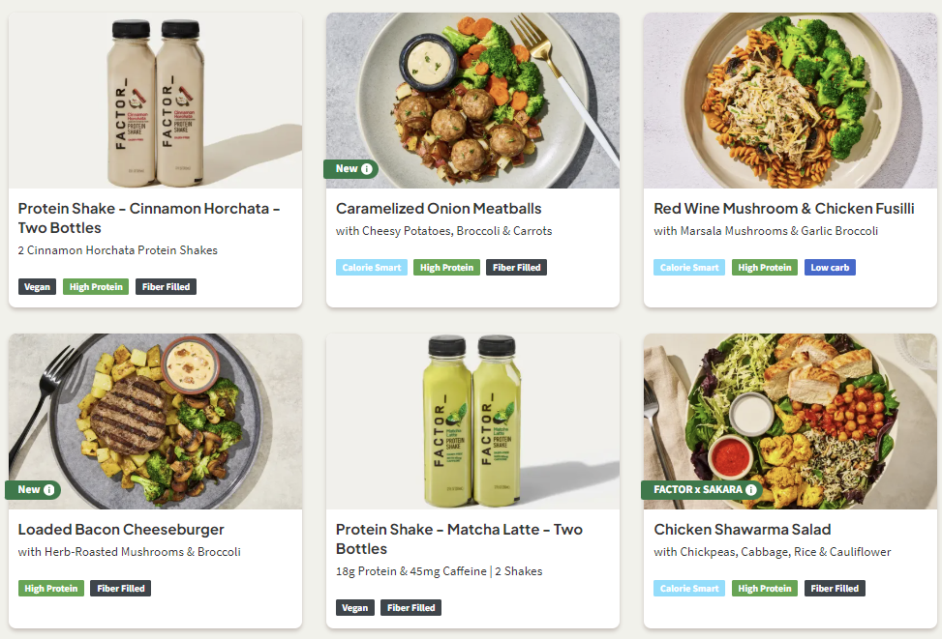The width and height of the screenshot is (942, 639).
Task: Click Fiber Filled tag on Matcha Latte shake
Action: click(x=410, y=608)
